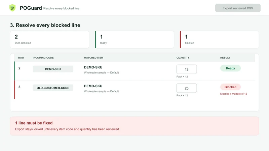The height and width of the screenshot is (151, 269).
Task: Click row number 2
Action: tap(20, 68)
